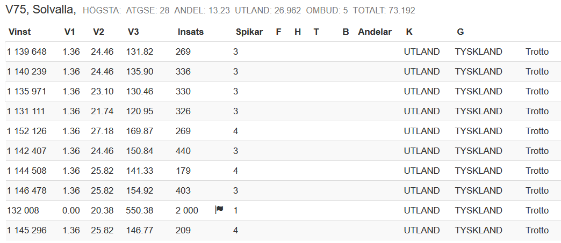The width and height of the screenshot is (561, 243).
Task: Click TYSKLAND in the 1 142 407 row
Action: (479, 151)
